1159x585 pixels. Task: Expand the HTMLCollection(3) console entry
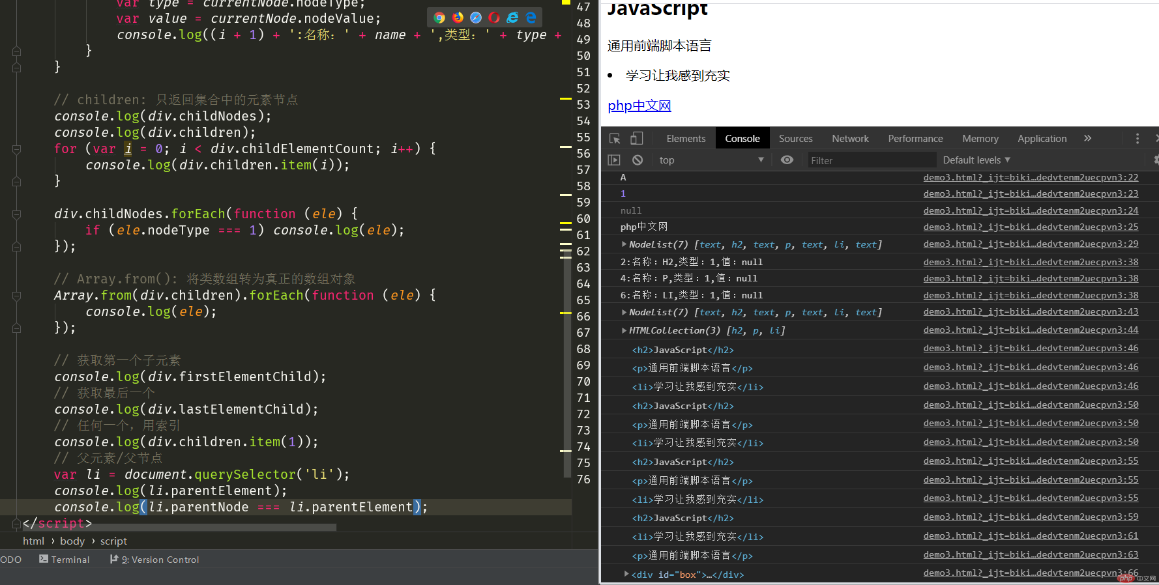[624, 330]
